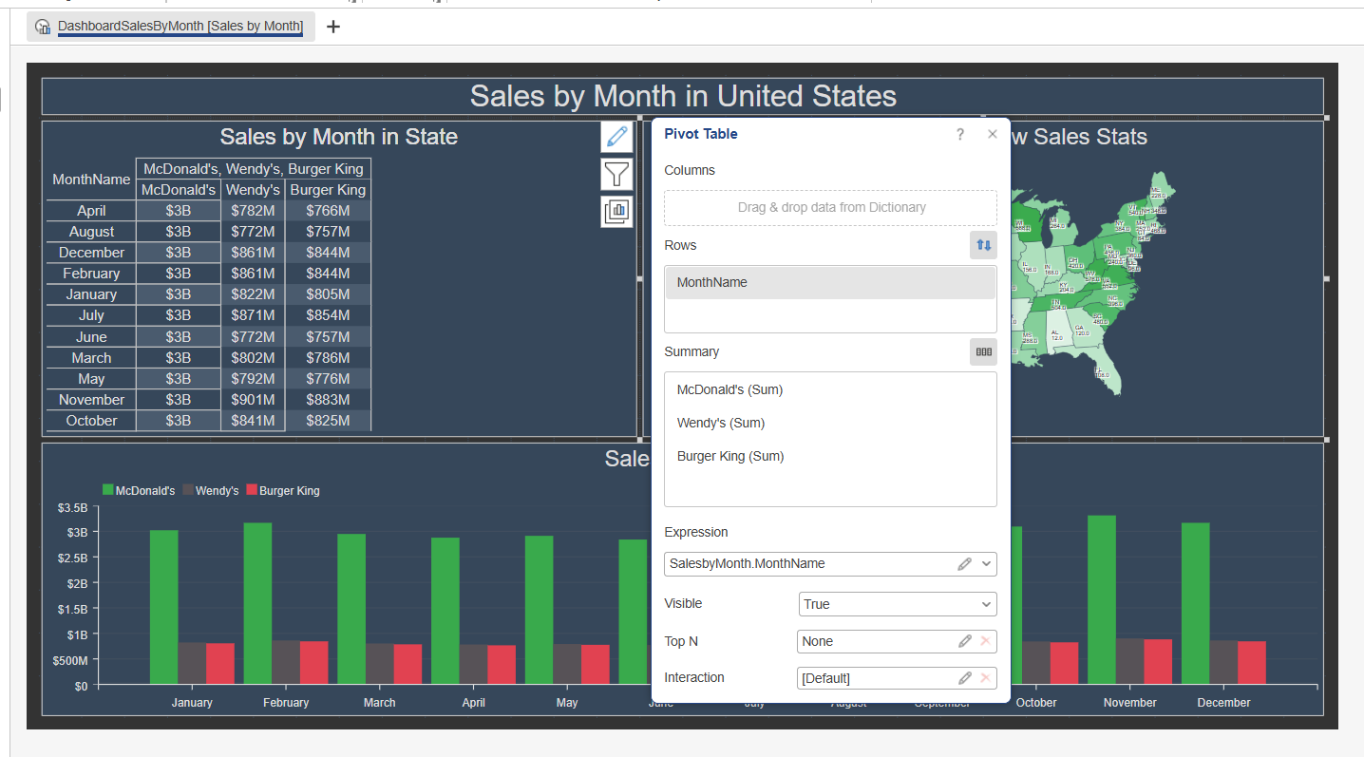Click the green January McDonald's bar
The width and height of the screenshot is (1364, 757).
point(163,607)
